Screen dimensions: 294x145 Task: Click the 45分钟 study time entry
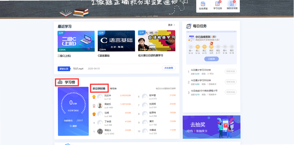pyautogui.click(x=128, y=113)
